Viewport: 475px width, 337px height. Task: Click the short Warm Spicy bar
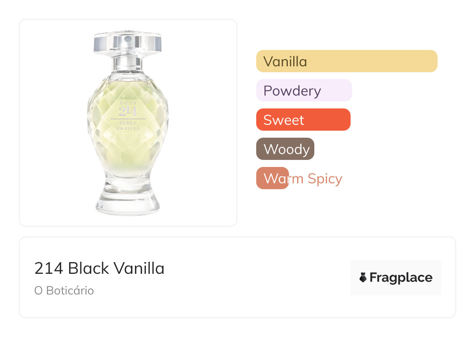click(272, 178)
